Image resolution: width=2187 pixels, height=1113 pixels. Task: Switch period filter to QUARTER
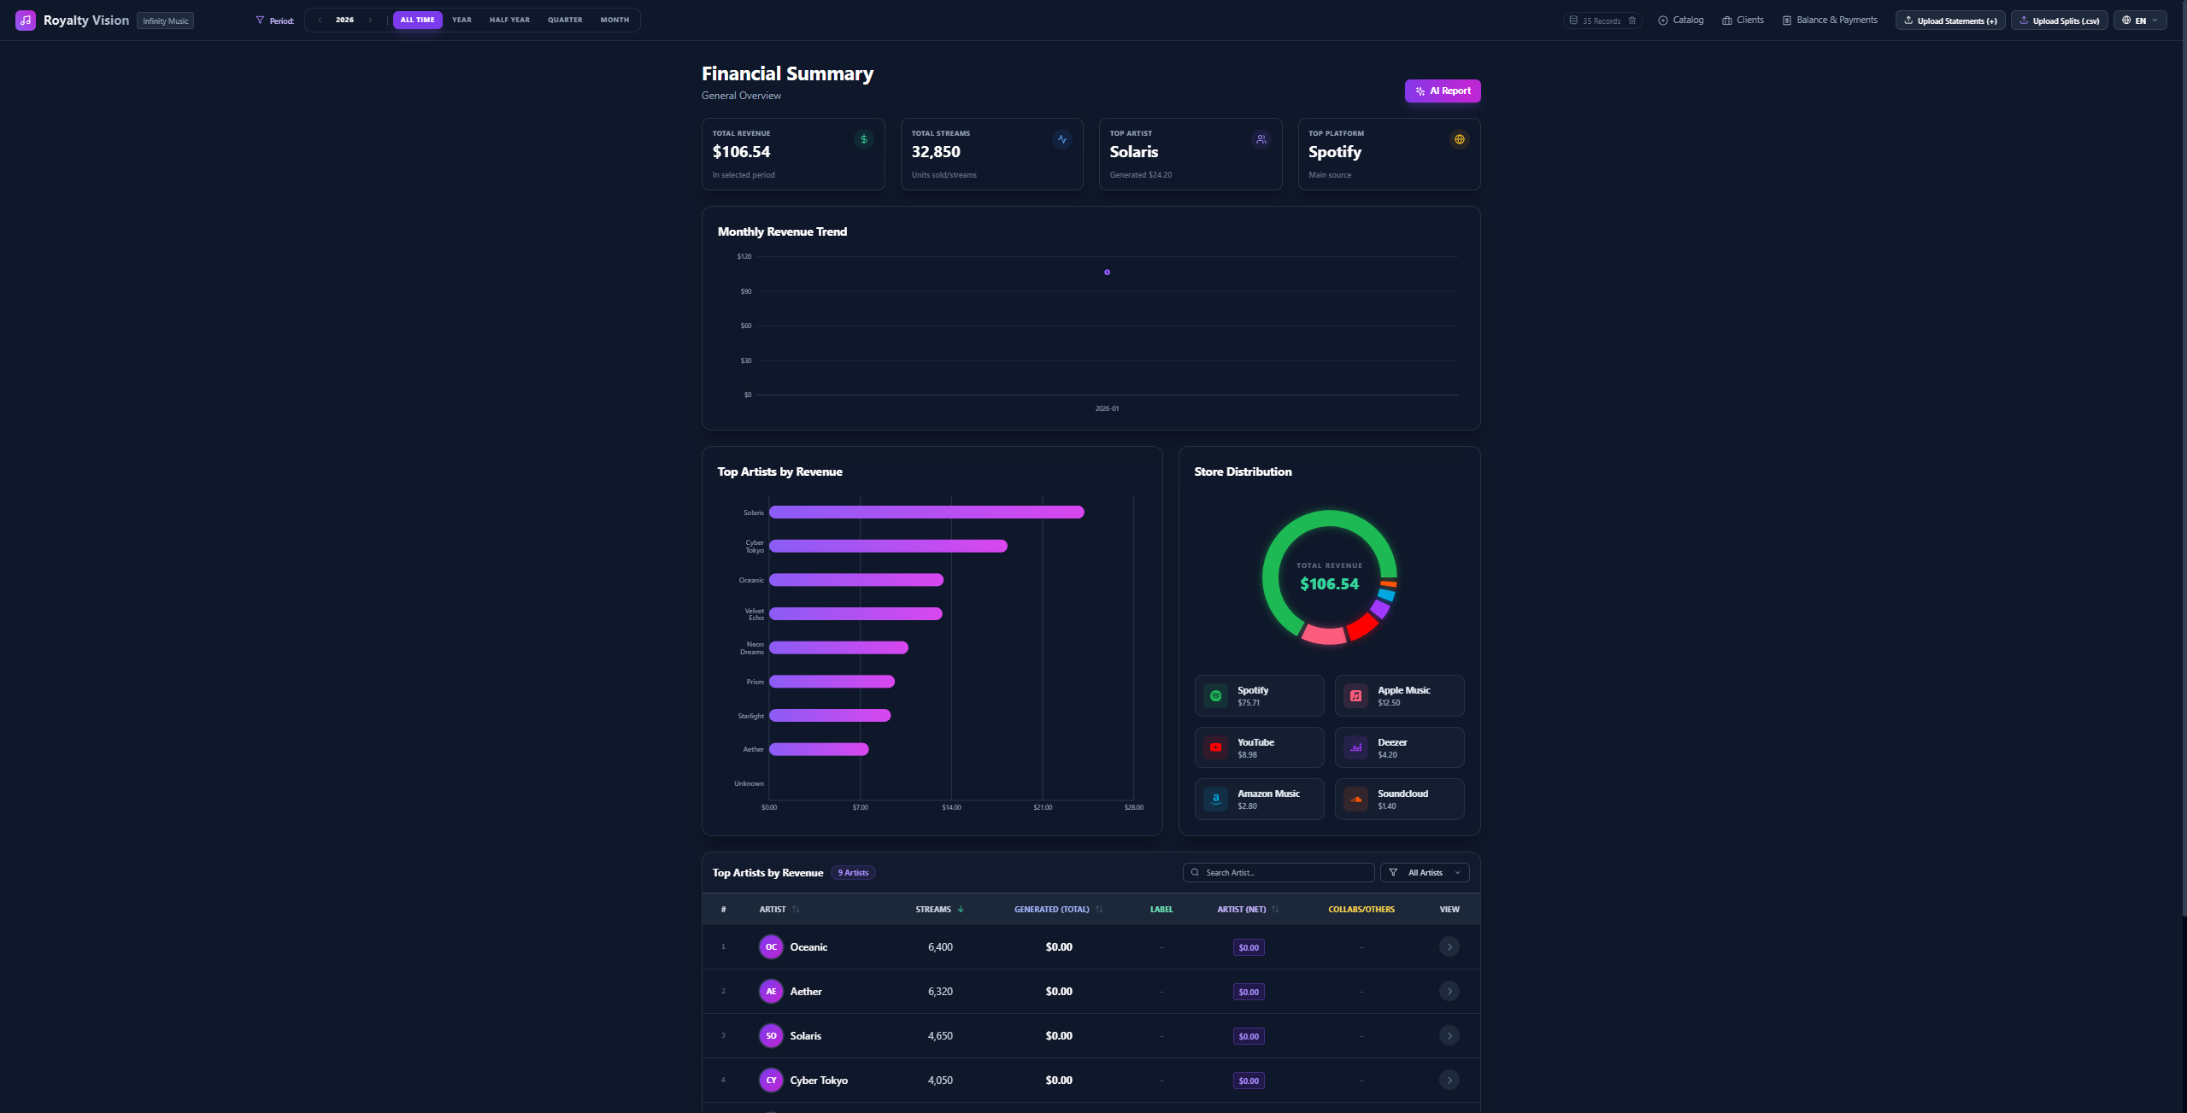(565, 20)
